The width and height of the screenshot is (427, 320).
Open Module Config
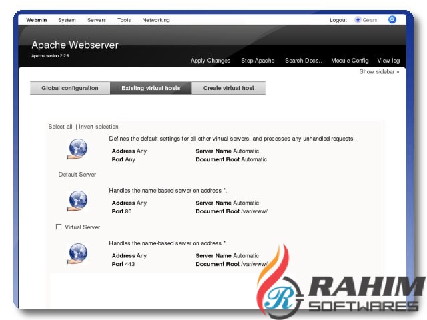pos(350,61)
